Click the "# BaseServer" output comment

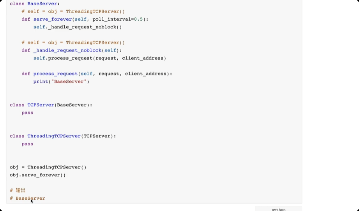pos(27,199)
